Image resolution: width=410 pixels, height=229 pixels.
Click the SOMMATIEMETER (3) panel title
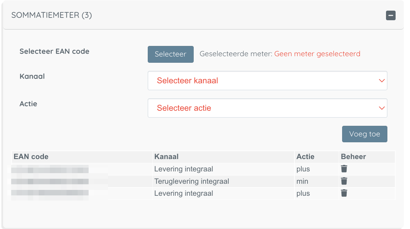click(51, 15)
